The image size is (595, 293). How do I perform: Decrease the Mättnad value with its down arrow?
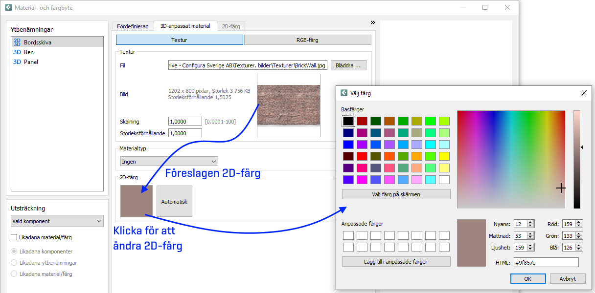point(530,238)
